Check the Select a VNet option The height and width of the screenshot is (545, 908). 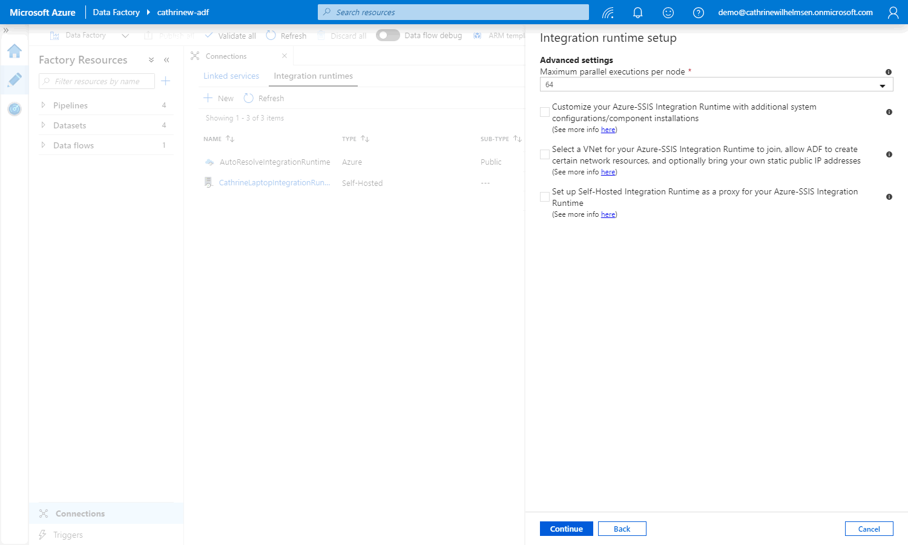(x=545, y=154)
